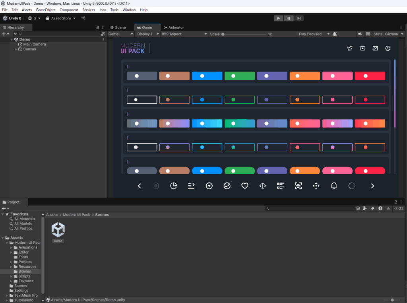Toggle Gizmos in the Game view
This screenshot has height=303, width=407.
point(391,34)
